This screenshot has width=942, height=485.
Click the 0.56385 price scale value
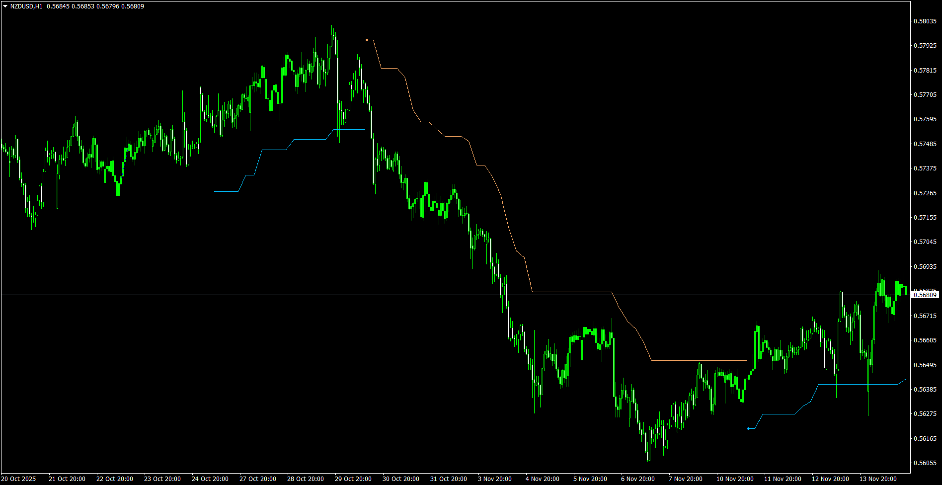(x=925, y=390)
